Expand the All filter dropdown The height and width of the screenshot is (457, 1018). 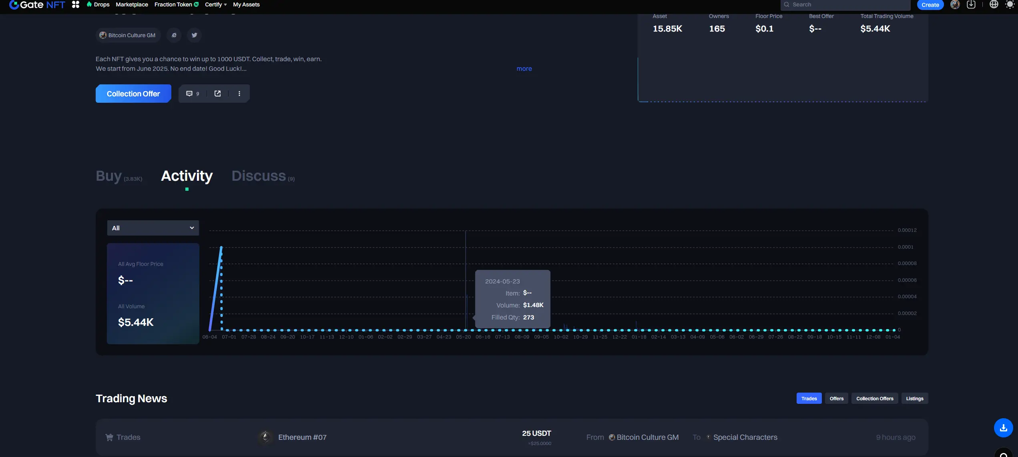[153, 228]
